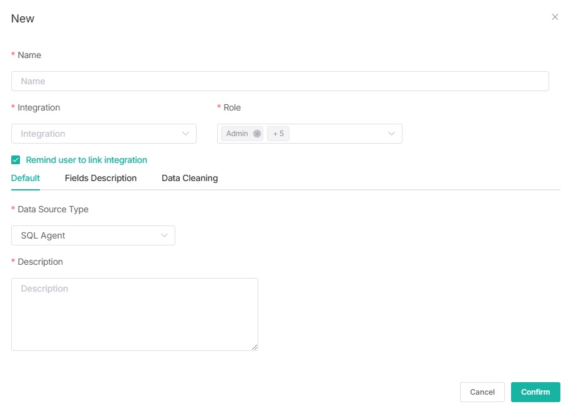This screenshot has height=414, width=571.
Task: Open the Integration dropdown
Action: click(100, 134)
